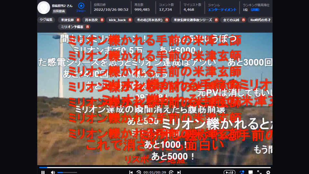309x174 pixels.
Task: Select the mylist count 4,468
Action: pyautogui.click(x=189, y=10)
